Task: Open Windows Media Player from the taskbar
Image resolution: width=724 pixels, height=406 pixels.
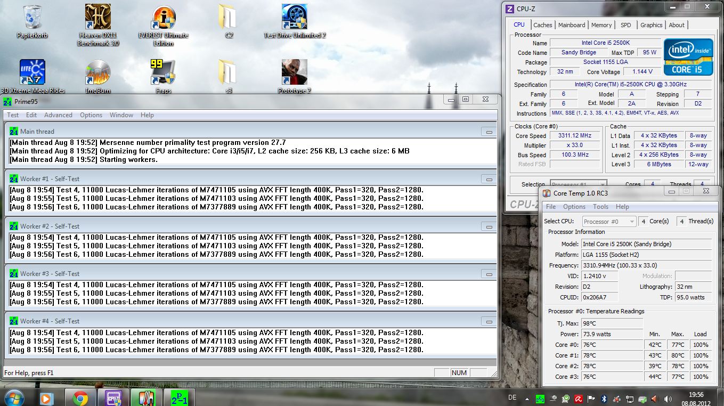Action: [x=46, y=397]
